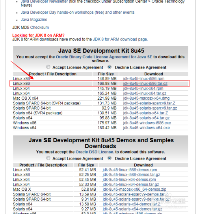Click the 'Looking for JDK 8 on ARM?' heading
The image size is (197, 214).
[38, 35]
